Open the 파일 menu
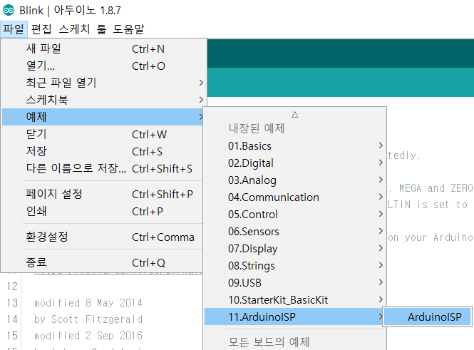The height and width of the screenshot is (350, 474). [x=14, y=29]
